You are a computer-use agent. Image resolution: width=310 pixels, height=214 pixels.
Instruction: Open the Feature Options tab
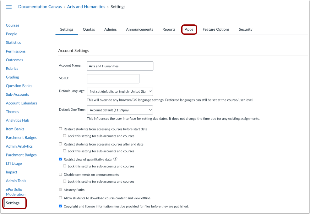(216, 29)
